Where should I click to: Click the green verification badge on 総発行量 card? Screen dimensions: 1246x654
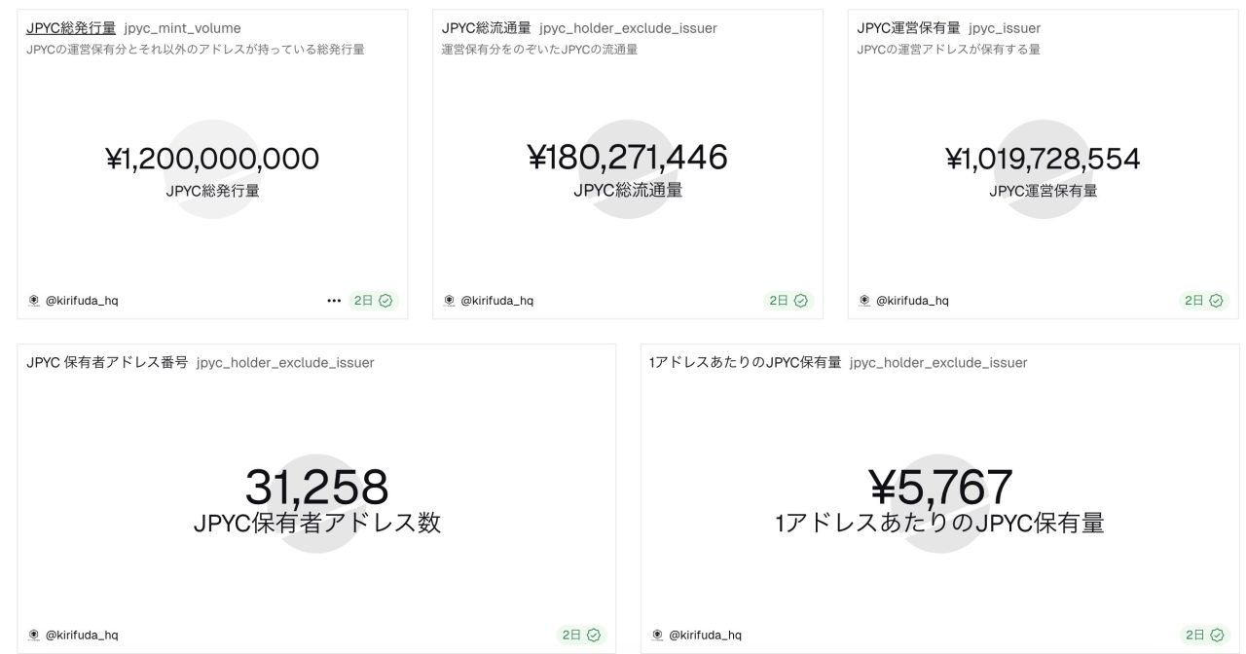[386, 300]
